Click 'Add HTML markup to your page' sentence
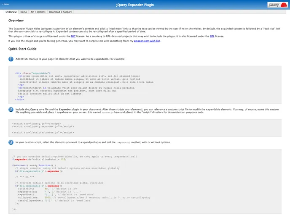Image resolution: width=290 pixels, height=215 pixels. pyautogui.click(x=70, y=59)
